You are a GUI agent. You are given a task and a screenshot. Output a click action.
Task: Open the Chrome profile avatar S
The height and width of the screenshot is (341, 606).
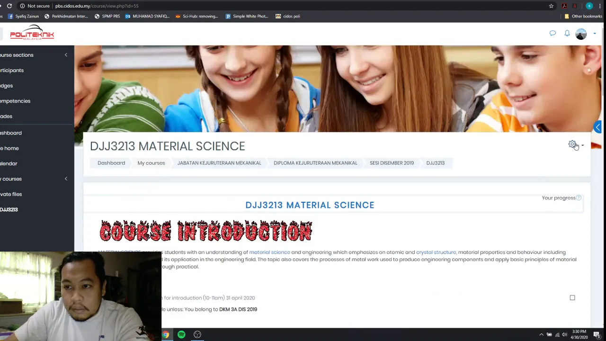(589, 6)
